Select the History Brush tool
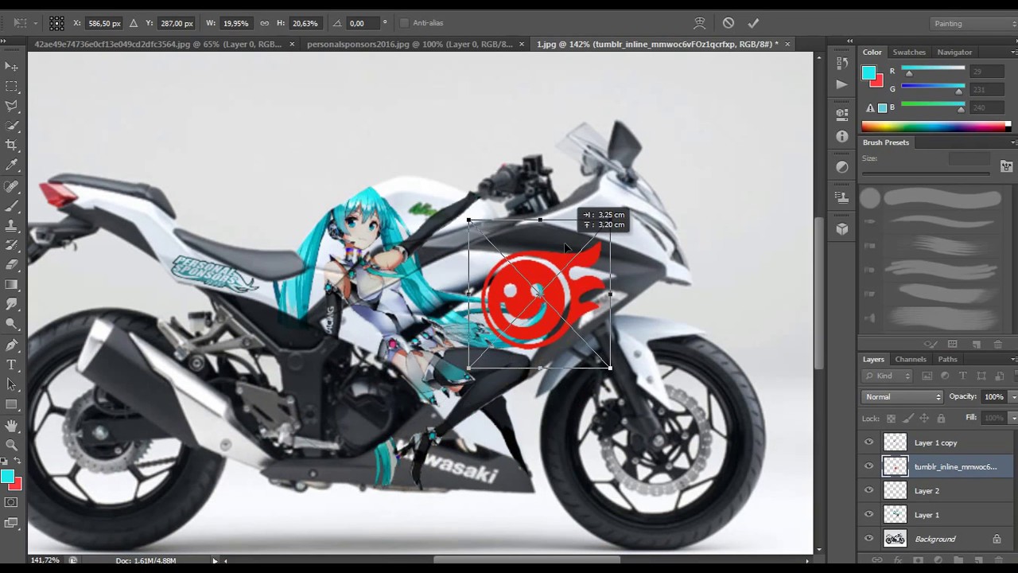 click(x=11, y=245)
